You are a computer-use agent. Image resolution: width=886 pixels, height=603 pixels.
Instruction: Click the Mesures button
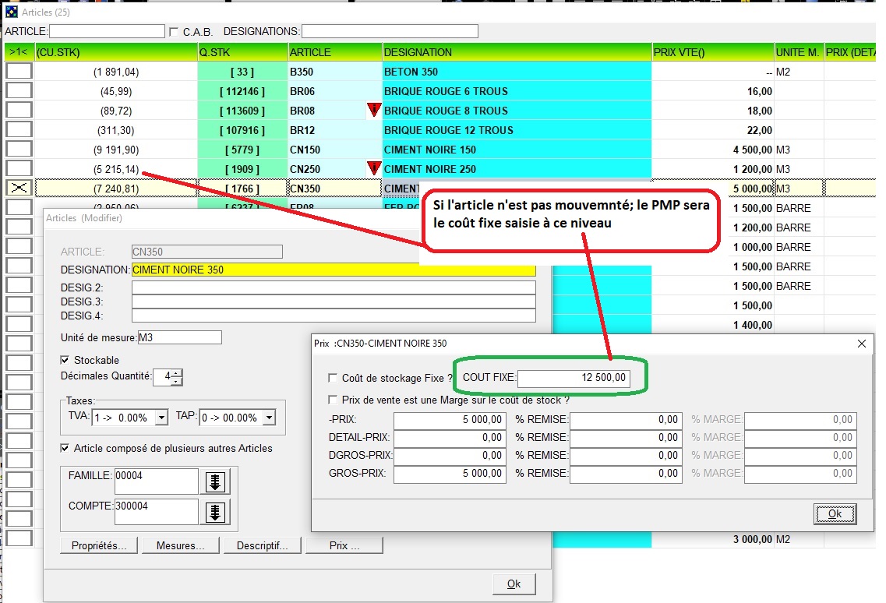[180, 546]
